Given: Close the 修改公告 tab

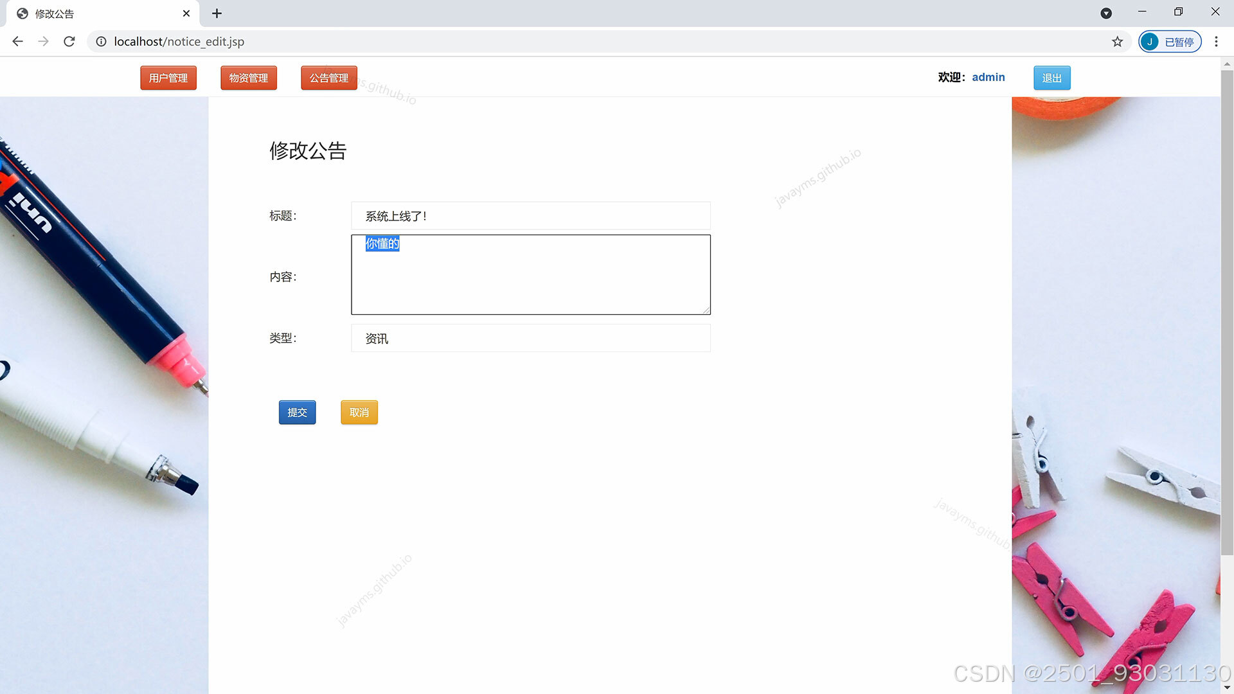Looking at the screenshot, I should [186, 13].
